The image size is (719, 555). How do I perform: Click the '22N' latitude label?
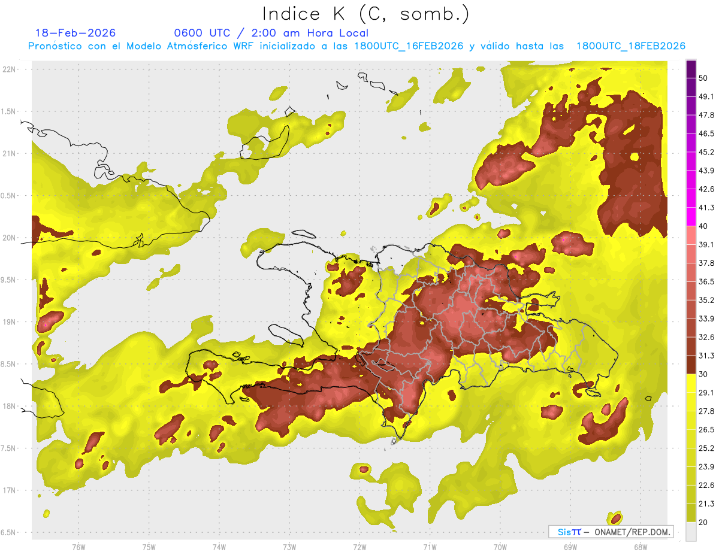(10, 69)
